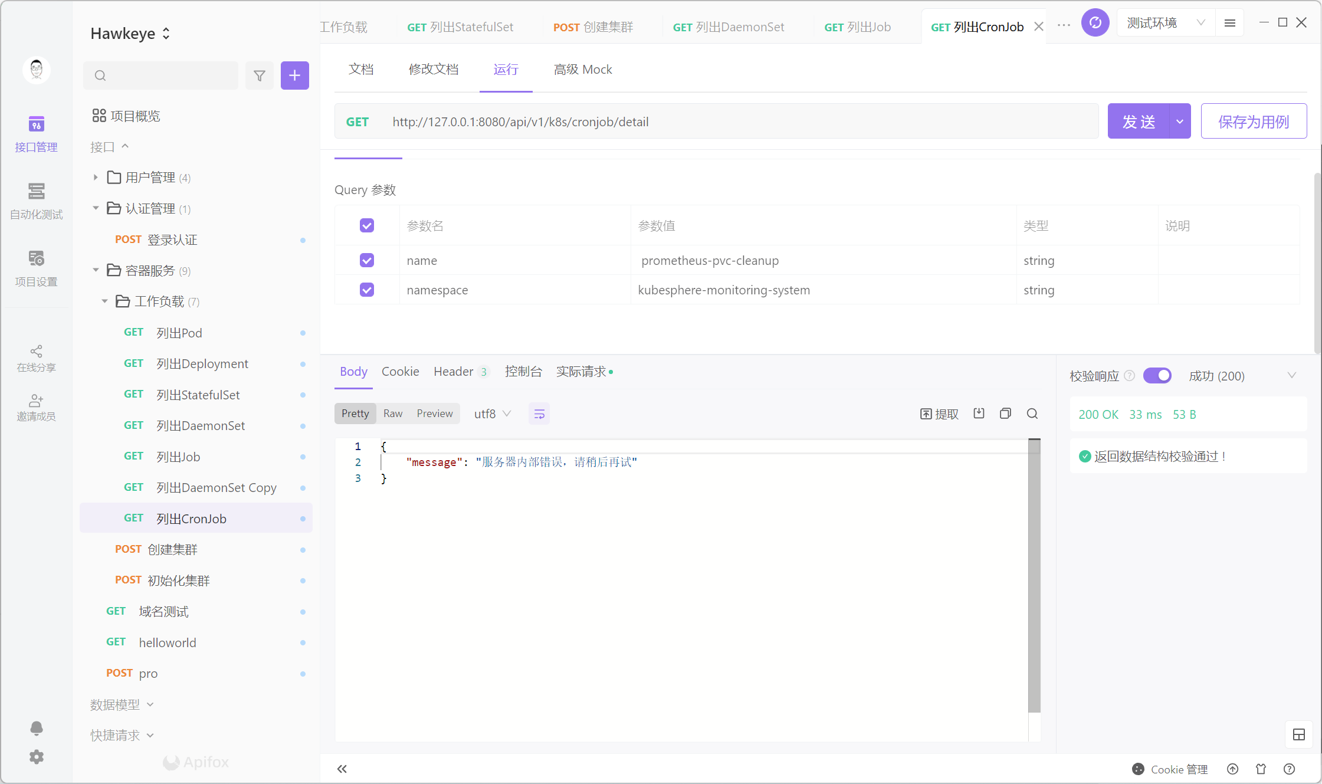Image resolution: width=1322 pixels, height=784 pixels.
Task: Switch to the 修改文档 tab
Action: pos(434,70)
